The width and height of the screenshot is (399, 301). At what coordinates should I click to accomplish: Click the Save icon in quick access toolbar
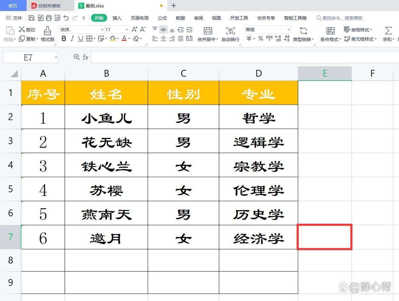pos(31,18)
